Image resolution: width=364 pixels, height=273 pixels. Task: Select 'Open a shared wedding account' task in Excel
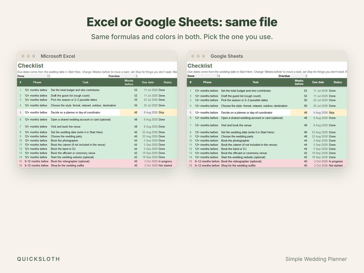pos(81,120)
